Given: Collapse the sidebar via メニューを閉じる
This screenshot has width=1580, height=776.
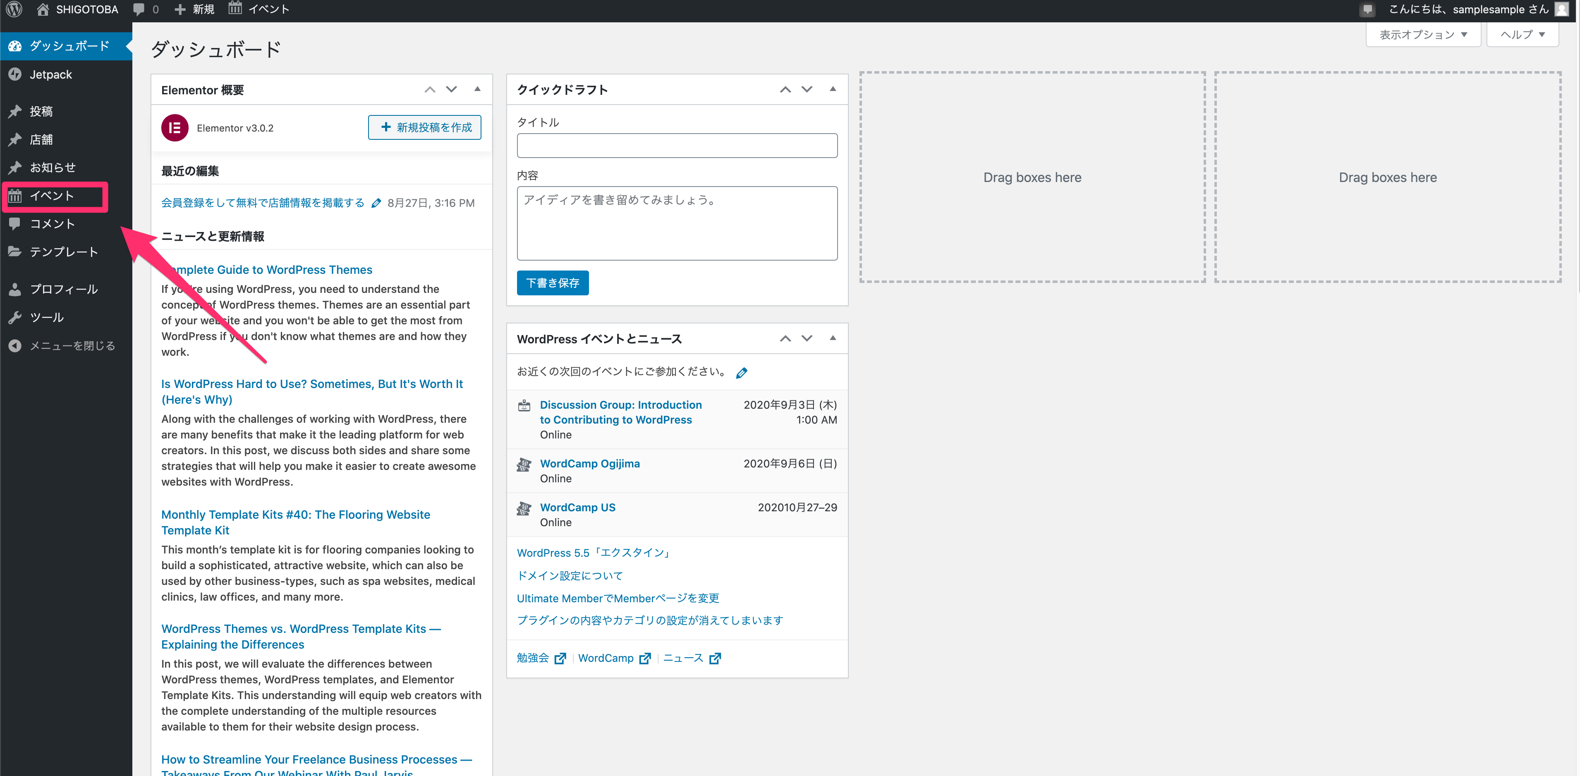Looking at the screenshot, I should coord(66,346).
